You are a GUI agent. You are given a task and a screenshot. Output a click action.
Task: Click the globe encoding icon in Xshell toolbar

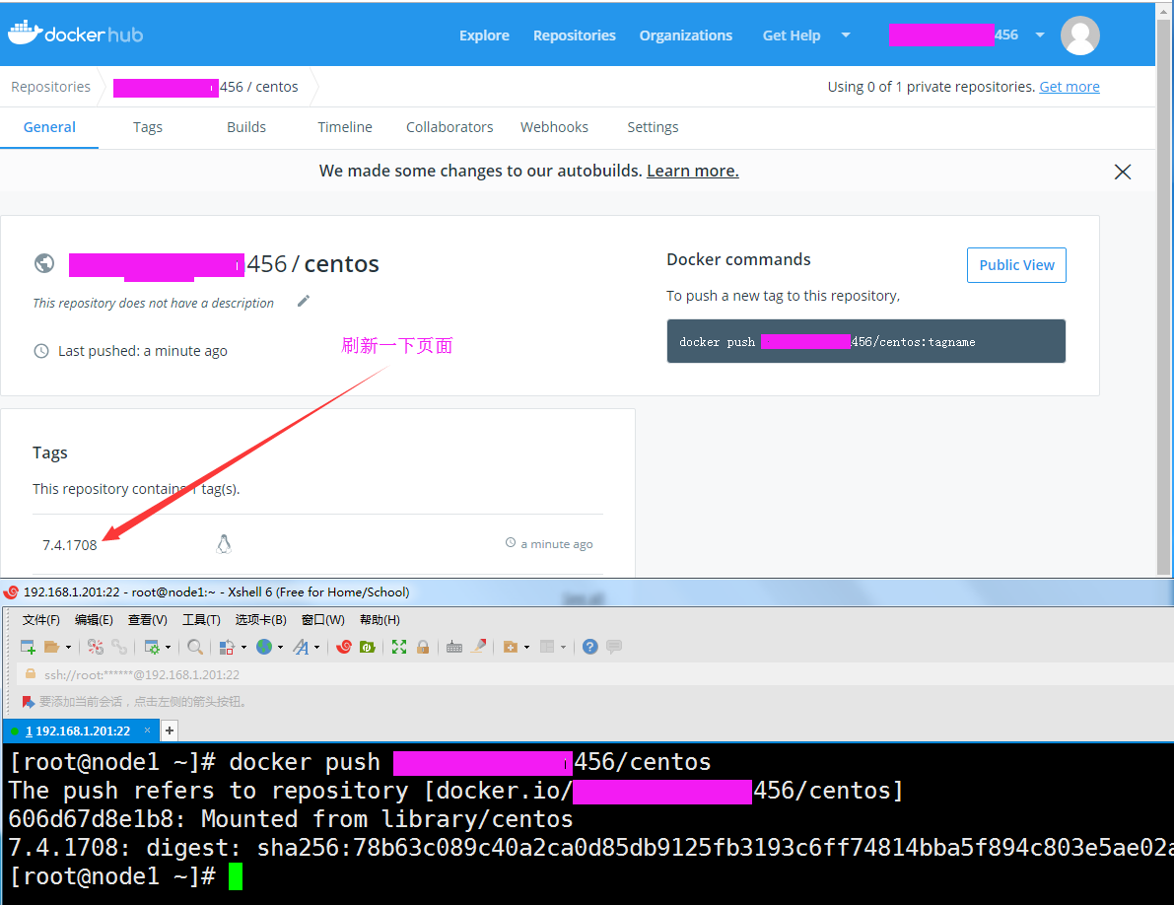(x=264, y=647)
